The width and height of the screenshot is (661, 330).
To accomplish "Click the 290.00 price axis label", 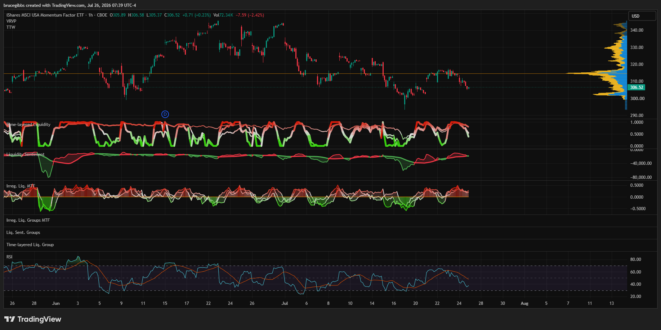I will point(637,116).
